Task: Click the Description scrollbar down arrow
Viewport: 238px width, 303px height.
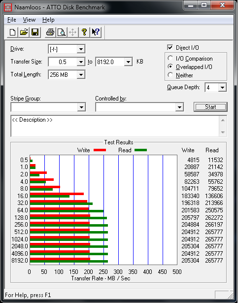Action: [x=223, y=133]
